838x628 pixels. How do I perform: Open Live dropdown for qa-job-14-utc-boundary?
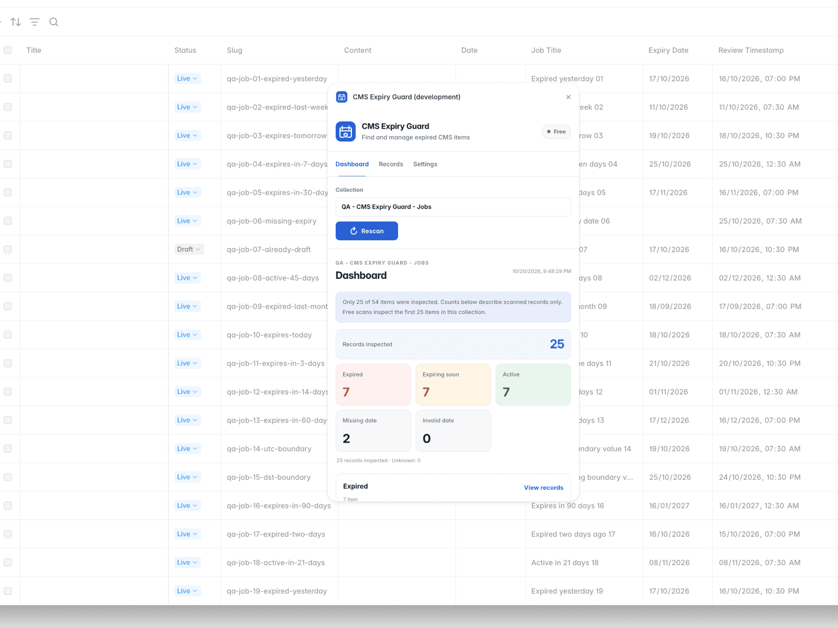(x=187, y=448)
